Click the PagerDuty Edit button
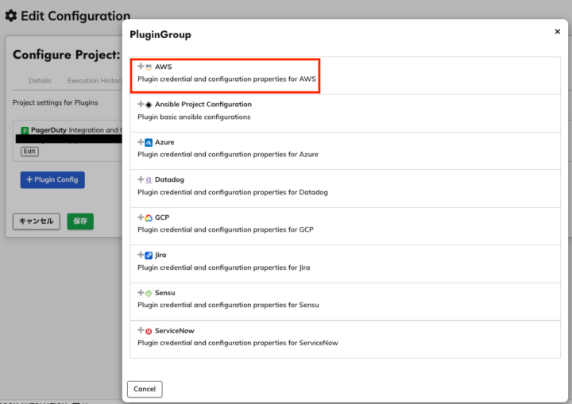The image size is (572, 404). point(29,152)
